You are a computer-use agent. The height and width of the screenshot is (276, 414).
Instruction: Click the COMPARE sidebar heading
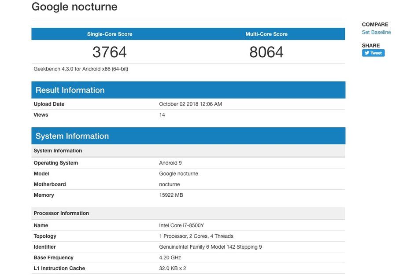tap(375, 25)
